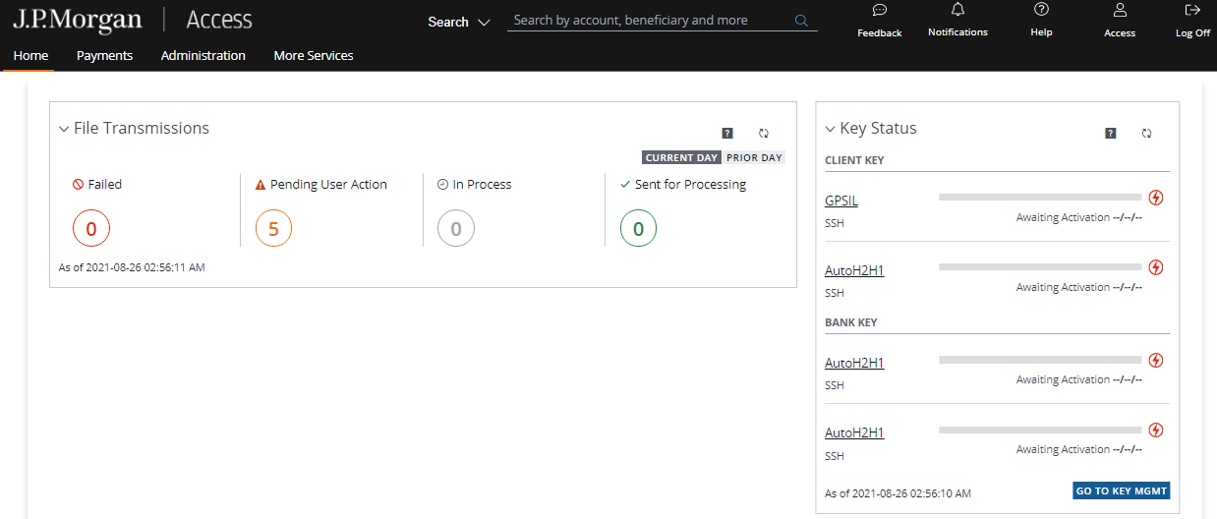
Task: Click the magnifier icon in search bar
Action: [801, 21]
